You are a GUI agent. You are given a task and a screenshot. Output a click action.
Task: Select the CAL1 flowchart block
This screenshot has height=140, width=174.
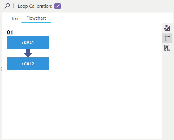point(28,43)
